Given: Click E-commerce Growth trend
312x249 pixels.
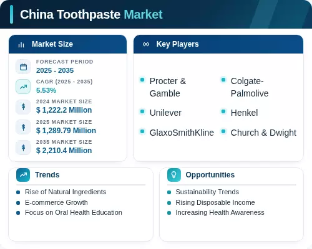Looking at the screenshot, I should coord(56,202).
